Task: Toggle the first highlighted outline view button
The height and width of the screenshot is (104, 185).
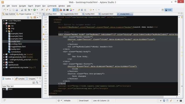Action: (54, 10)
